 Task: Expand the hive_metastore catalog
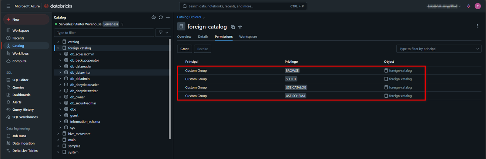click(x=58, y=134)
